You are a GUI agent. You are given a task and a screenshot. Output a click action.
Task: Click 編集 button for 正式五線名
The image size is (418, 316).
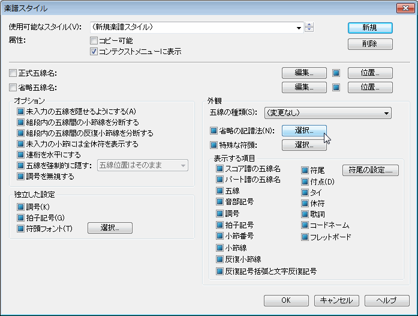tap(304, 73)
